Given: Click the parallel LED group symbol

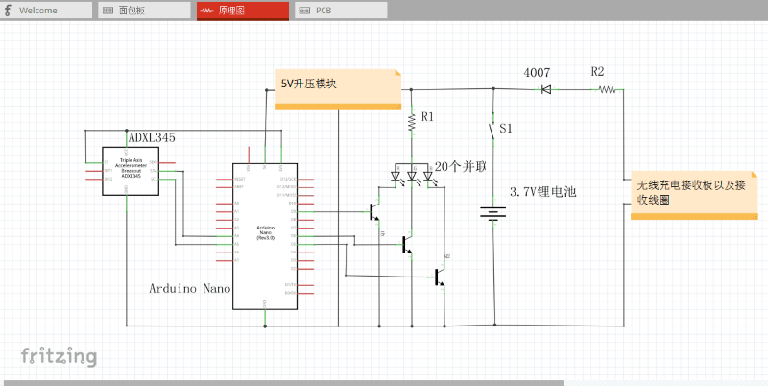Looking at the screenshot, I should [x=412, y=177].
